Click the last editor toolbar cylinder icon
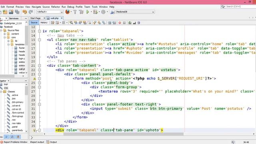256x144 pixels. point(139,23)
